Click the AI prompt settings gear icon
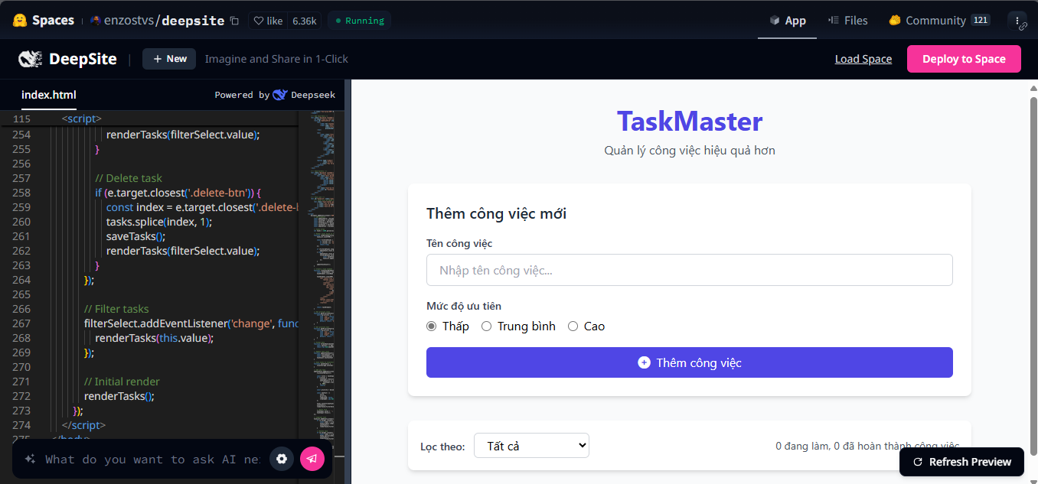This screenshot has width=1038, height=484. 282,459
